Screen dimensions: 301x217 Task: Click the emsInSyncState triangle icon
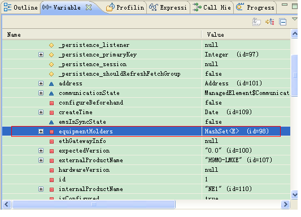click(51, 122)
